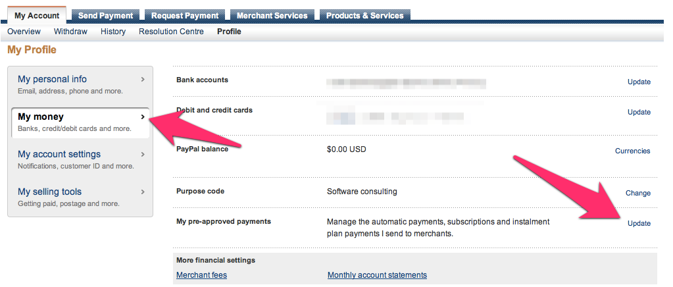The width and height of the screenshot is (673, 287).
Task: Open the Send Payment tab
Action: coord(105,15)
